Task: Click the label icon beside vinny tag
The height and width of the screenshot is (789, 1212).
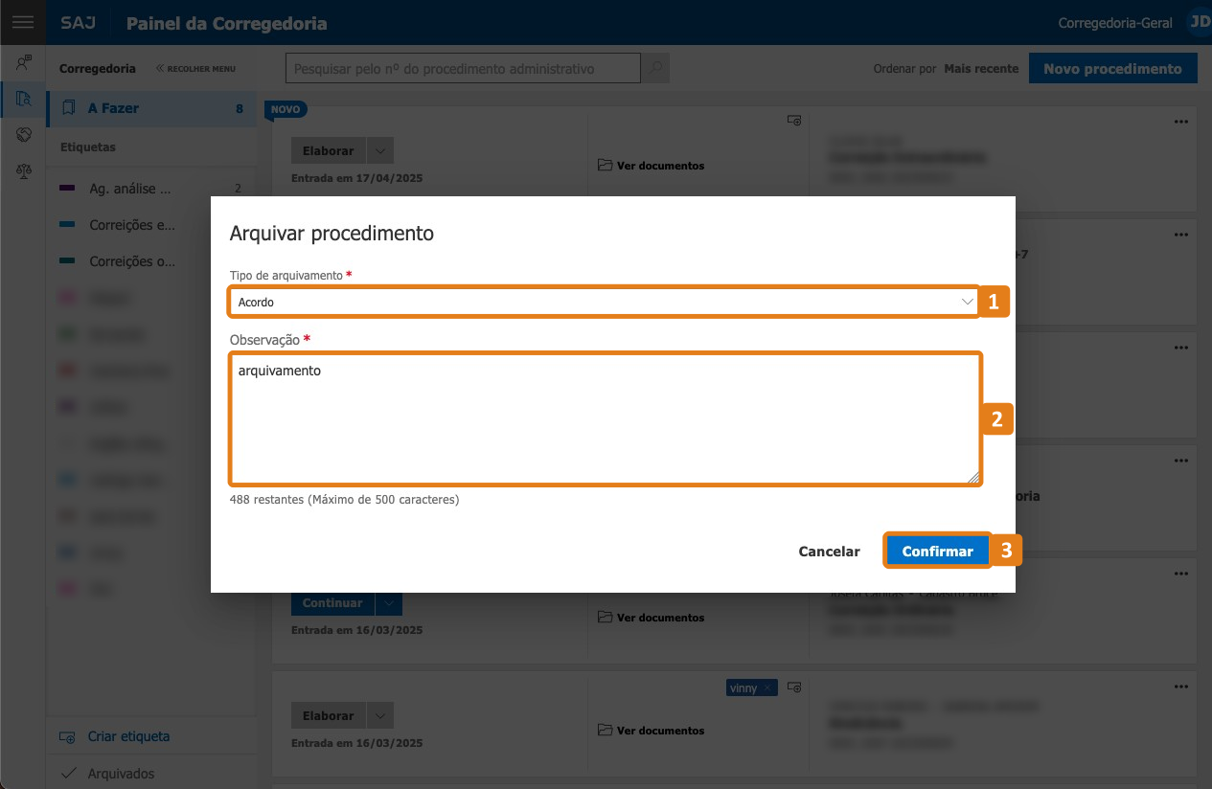Action: pyautogui.click(x=793, y=688)
